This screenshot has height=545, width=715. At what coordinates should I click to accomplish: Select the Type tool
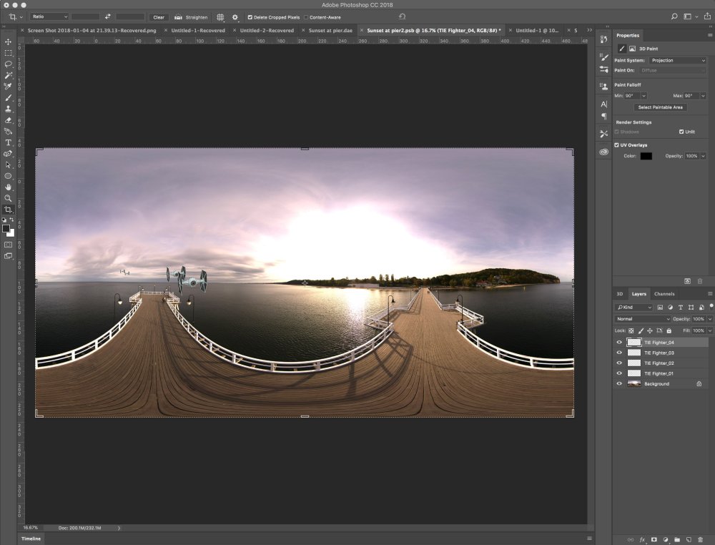click(8, 142)
